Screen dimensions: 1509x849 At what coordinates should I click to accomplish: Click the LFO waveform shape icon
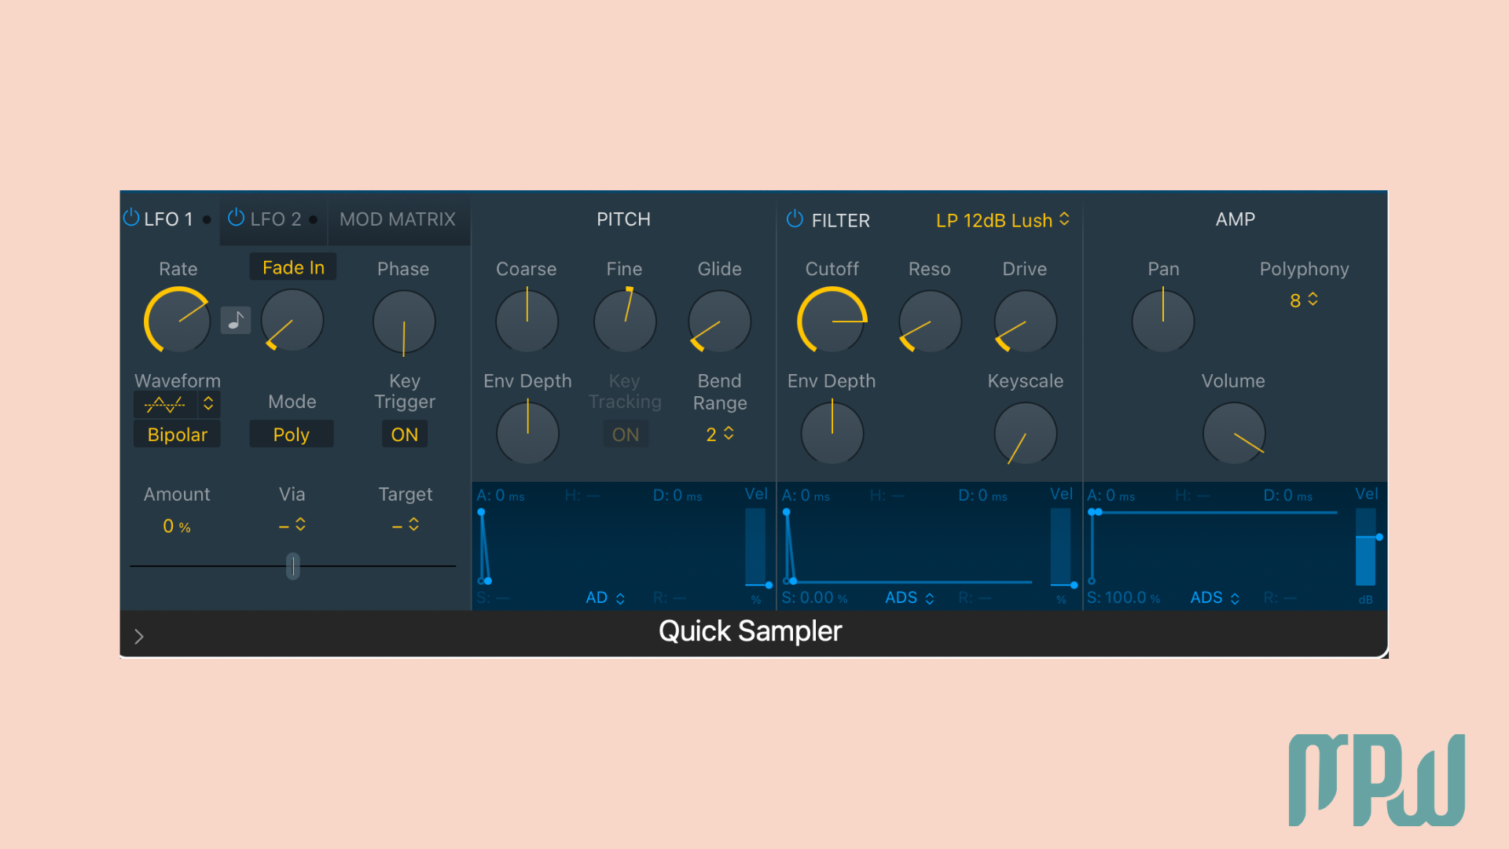click(164, 403)
